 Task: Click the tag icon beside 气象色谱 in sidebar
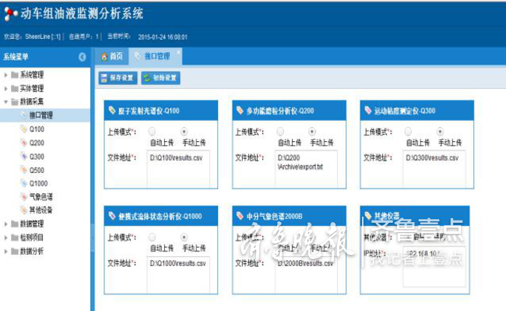coord(24,196)
